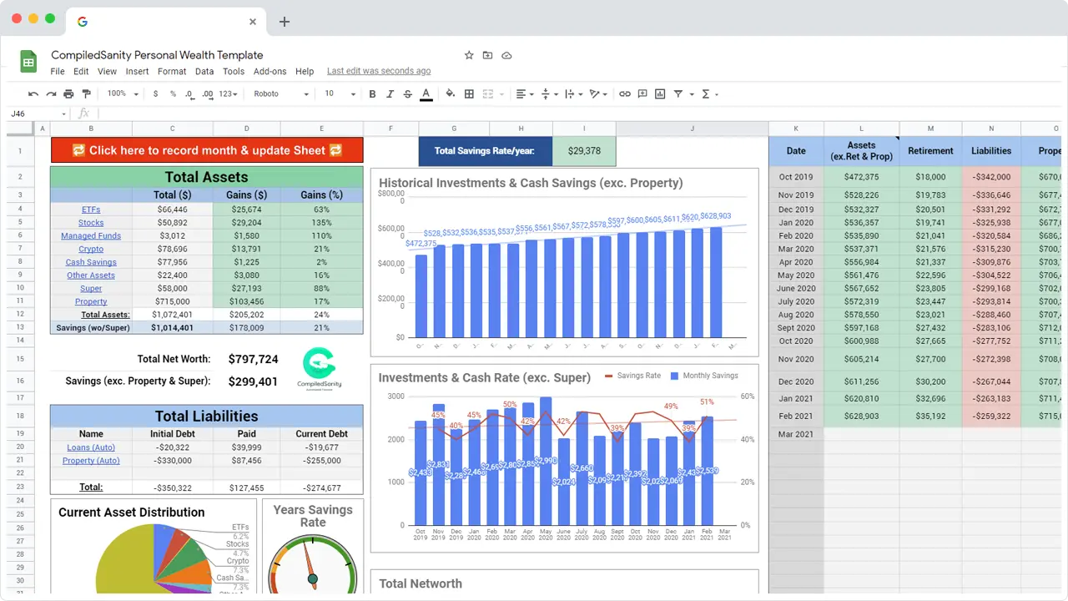Open the File menu
Viewport: 1068px width, 601px height.
tap(58, 72)
